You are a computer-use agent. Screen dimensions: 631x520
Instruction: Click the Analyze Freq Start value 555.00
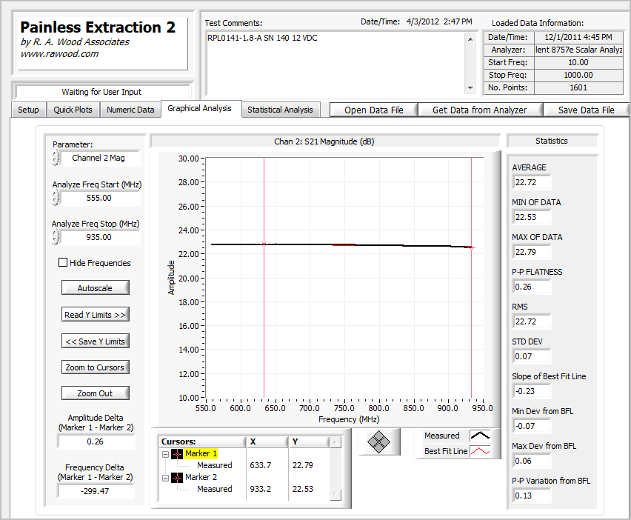(x=99, y=198)
